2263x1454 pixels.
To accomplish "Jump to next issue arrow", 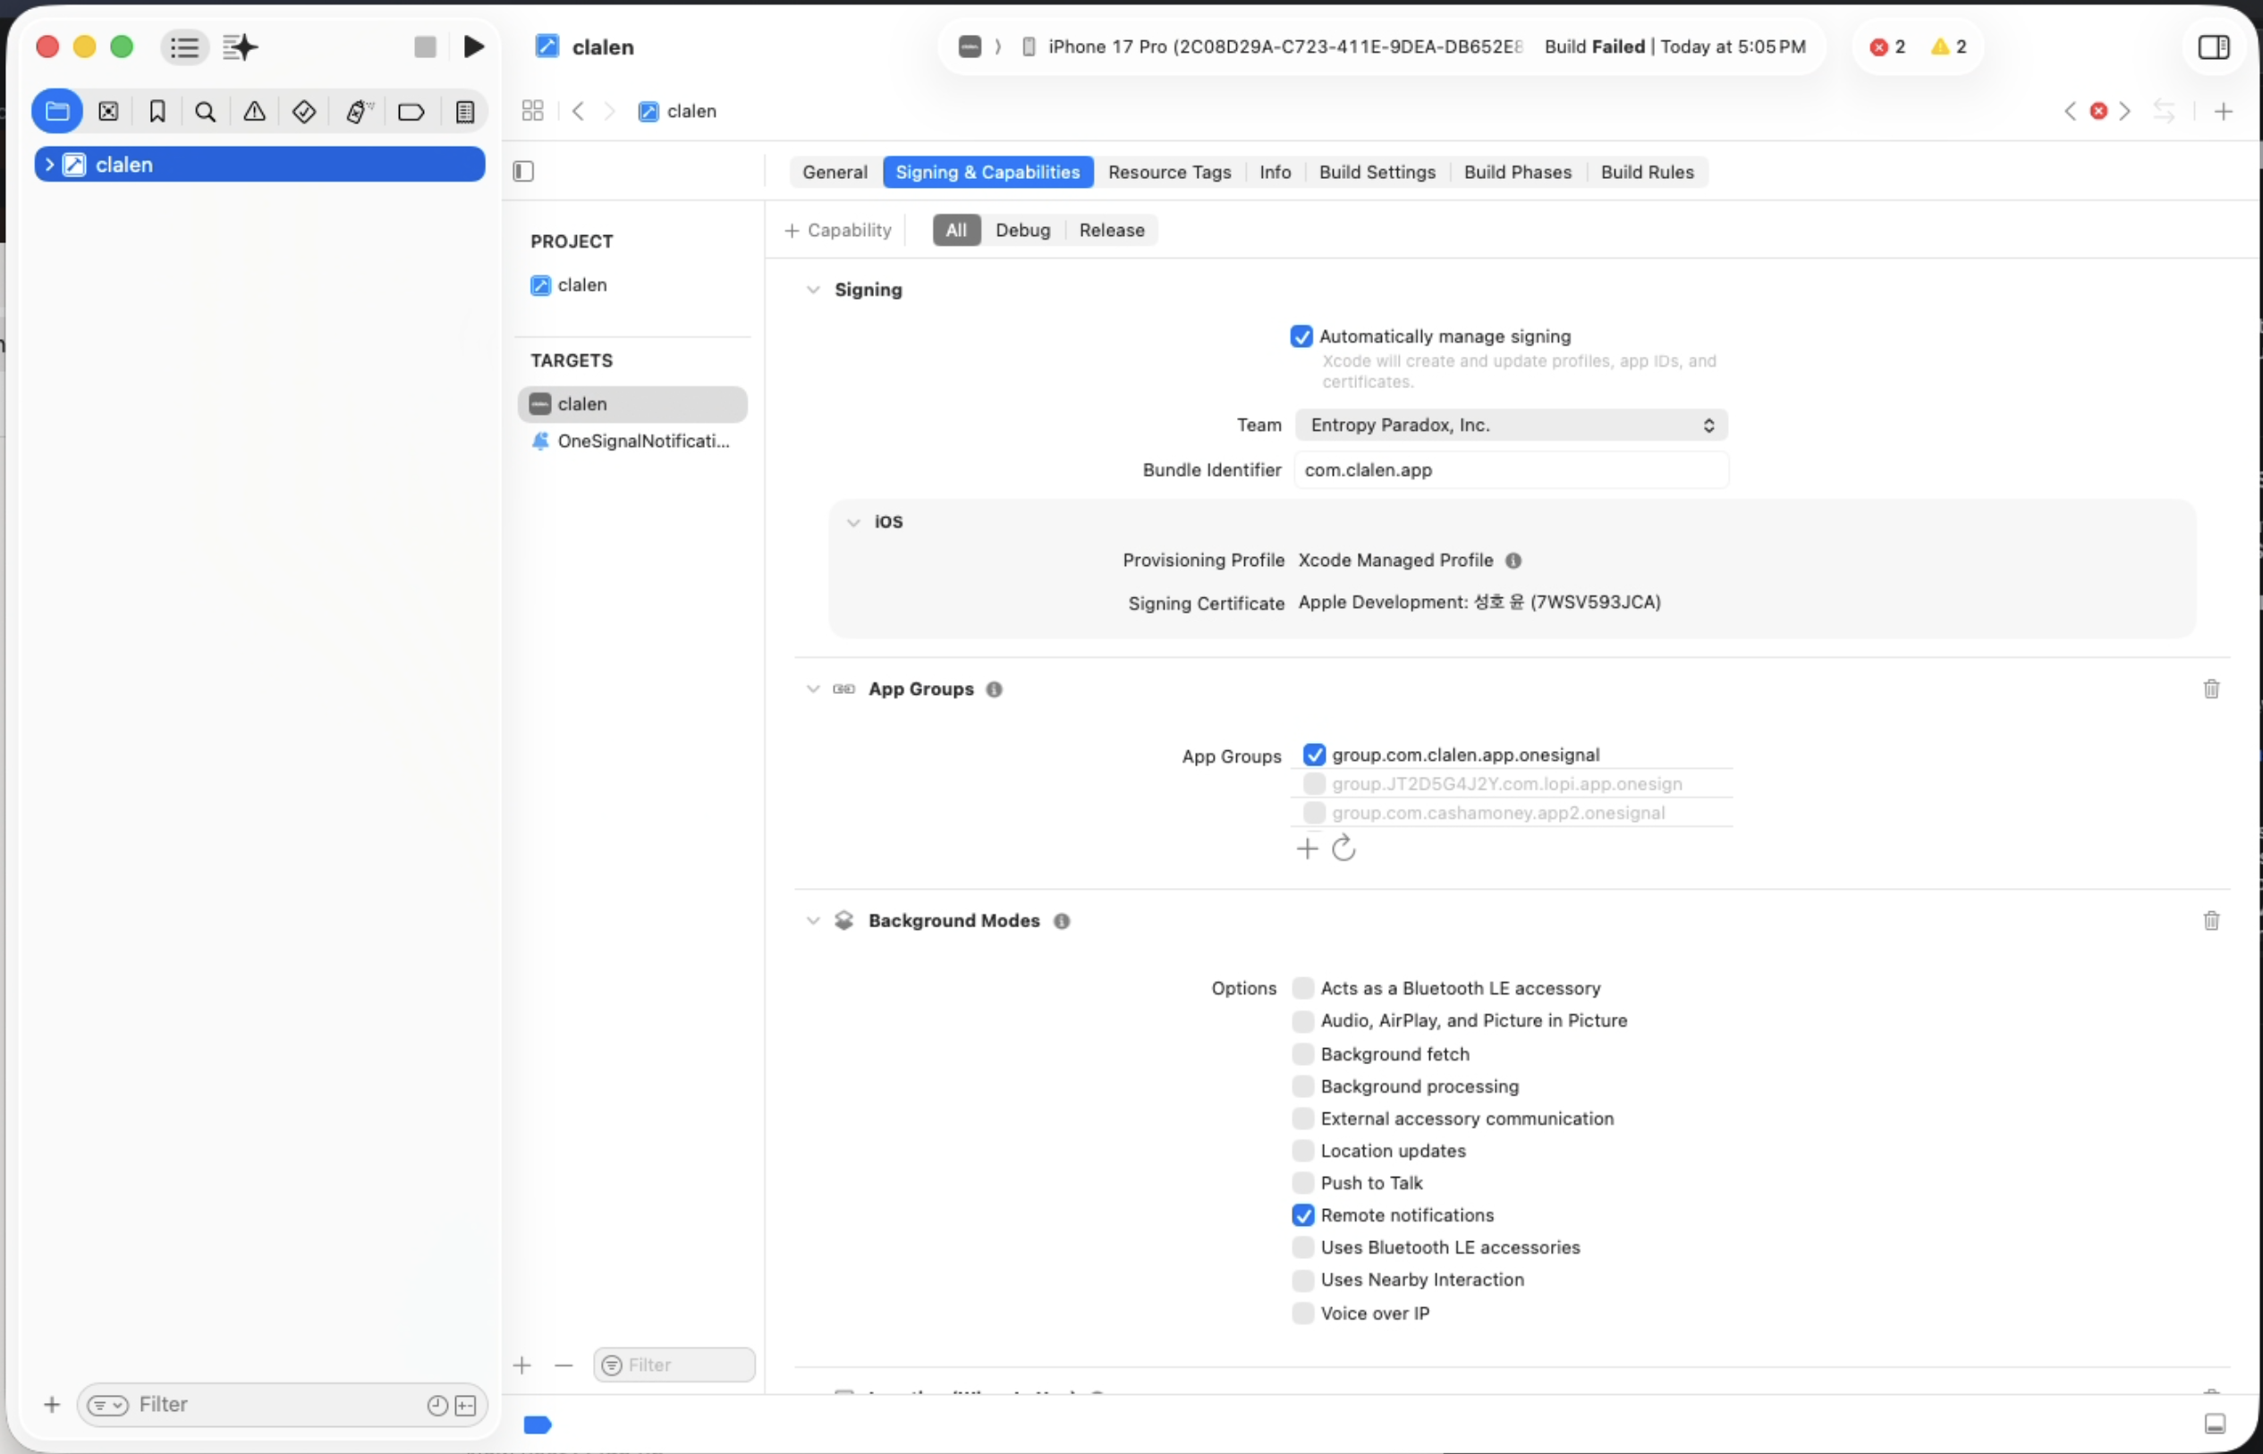I will click(x=2125, y=111).
